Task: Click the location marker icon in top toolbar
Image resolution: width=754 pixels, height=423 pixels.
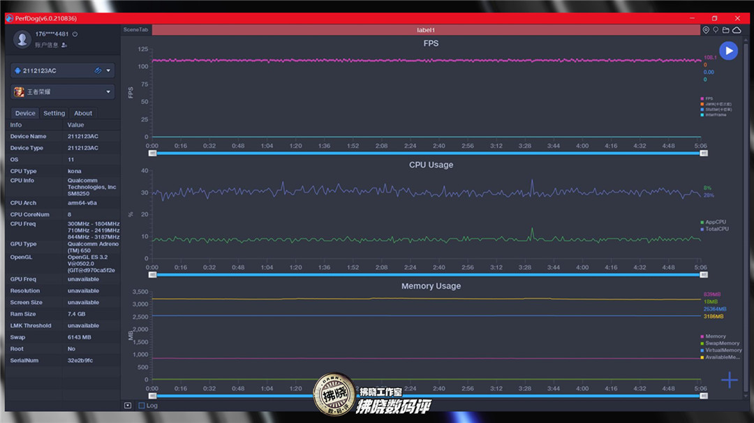Action: click(x=706, y=30)
